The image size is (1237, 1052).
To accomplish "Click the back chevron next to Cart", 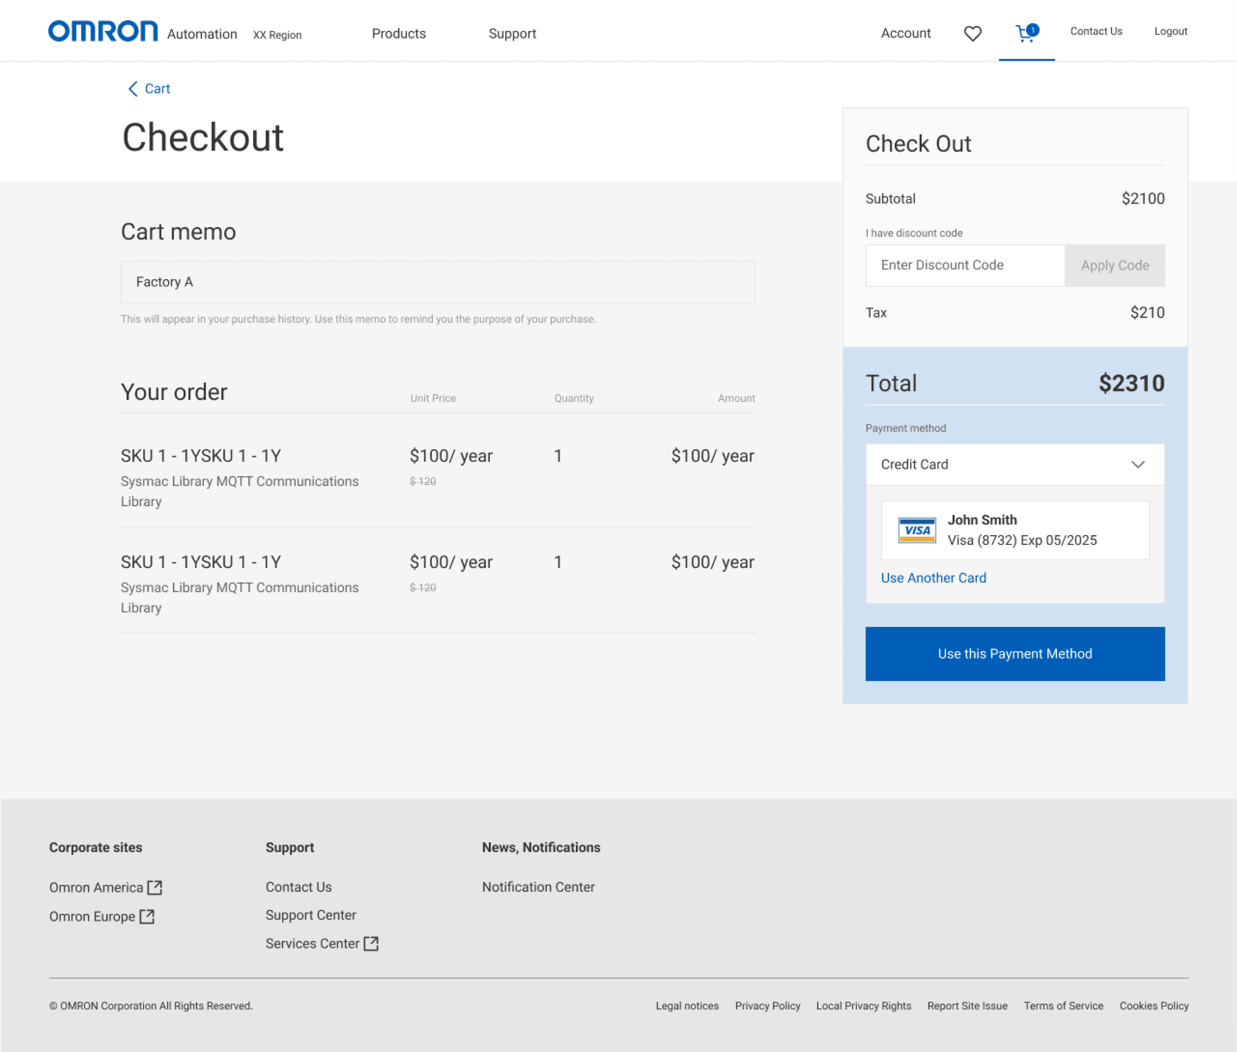I will pos(132,89).
